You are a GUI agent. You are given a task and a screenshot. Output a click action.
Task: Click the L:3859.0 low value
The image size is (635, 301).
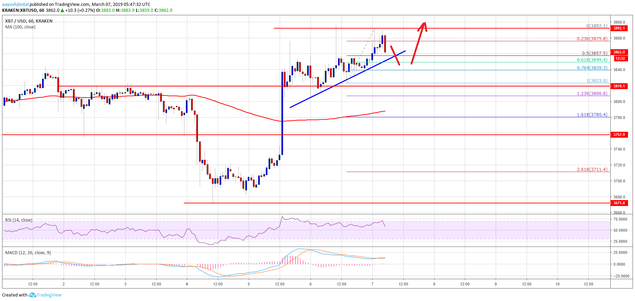pyautogui.click(x=144, y=10)
